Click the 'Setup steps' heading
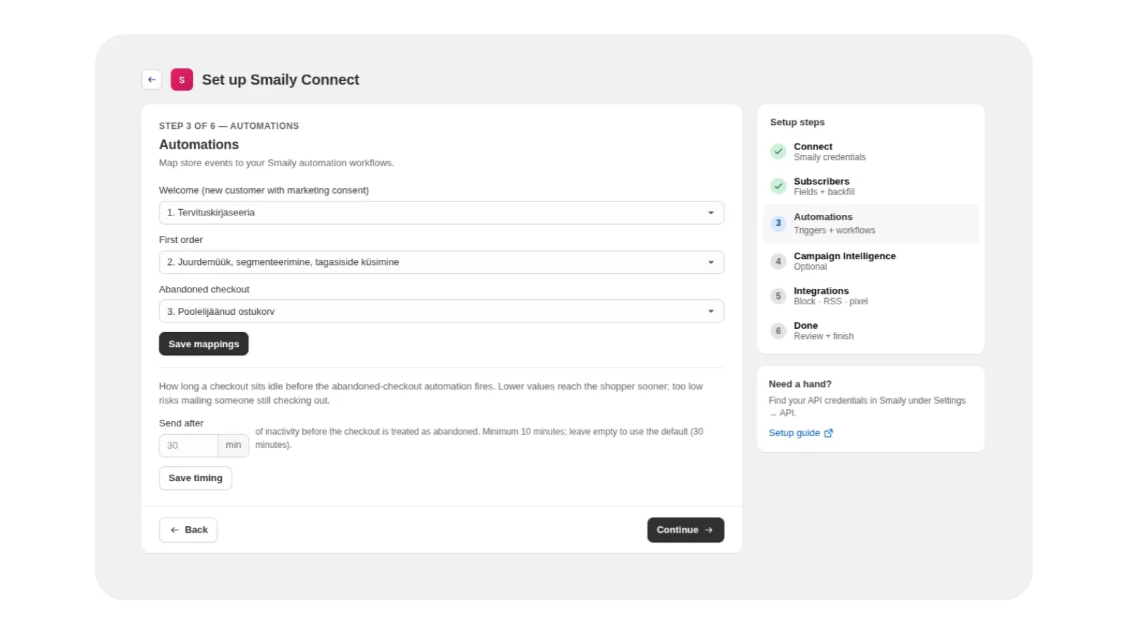 tap(797, 122)
